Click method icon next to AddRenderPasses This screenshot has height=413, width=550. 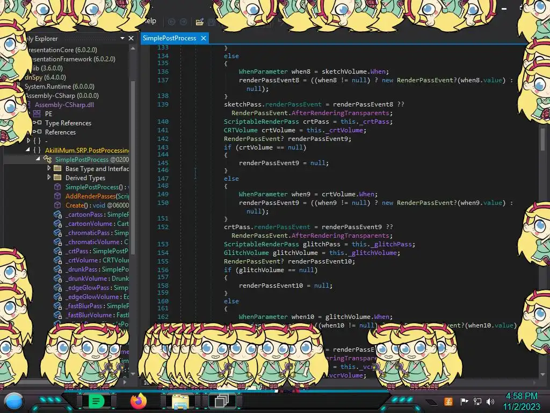pyautogui.click(x=57, y=196)
